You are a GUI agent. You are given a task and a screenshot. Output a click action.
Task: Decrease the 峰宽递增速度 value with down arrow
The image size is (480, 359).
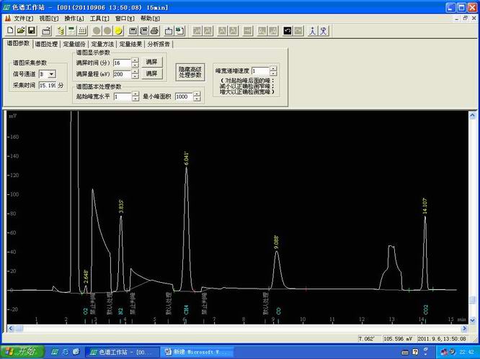coord(273,73)
